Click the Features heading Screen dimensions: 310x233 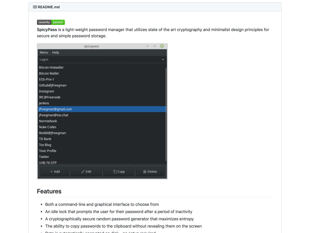click(x=49, y=191)
